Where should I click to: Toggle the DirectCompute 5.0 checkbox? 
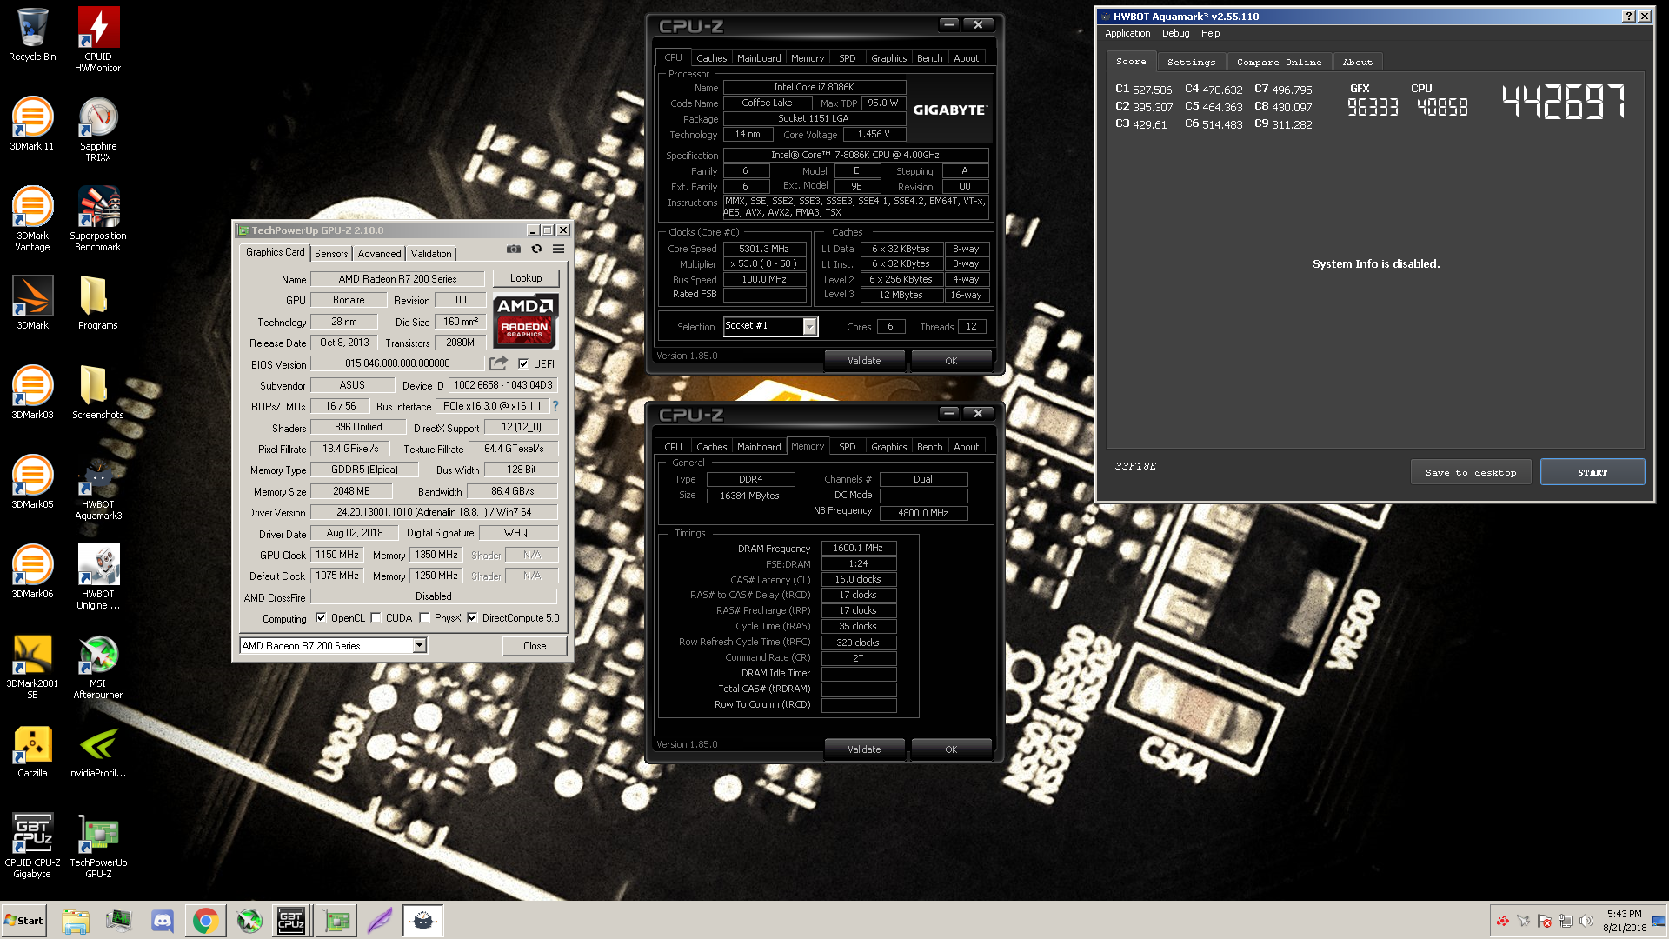click(x=472, y=618)
